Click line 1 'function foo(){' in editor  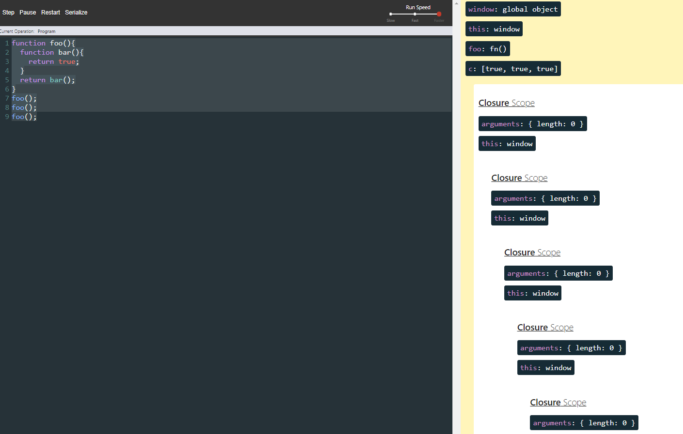(x=44, y=43)
